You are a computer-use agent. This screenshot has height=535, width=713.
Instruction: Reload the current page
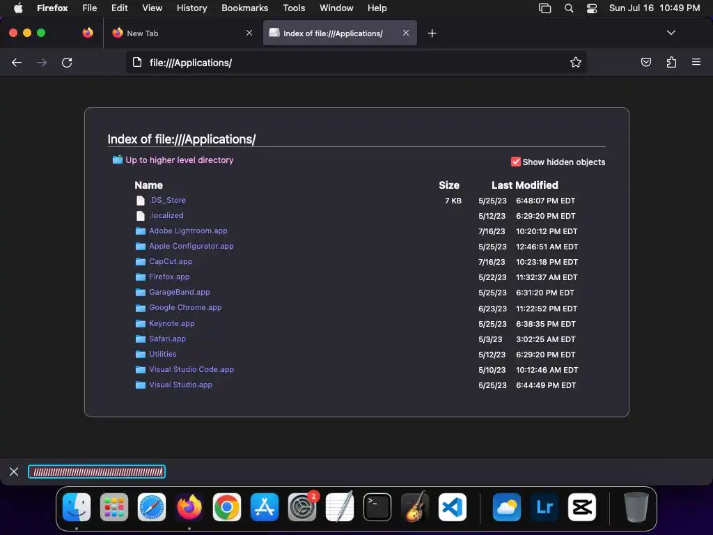[67, 62]
